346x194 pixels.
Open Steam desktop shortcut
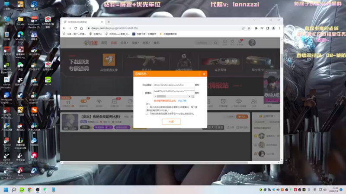coord(20,97)
